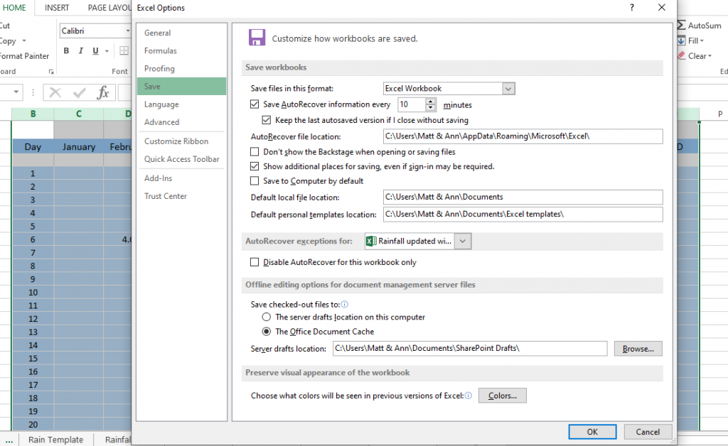Click the Format Painter button

pyautogui.click(x=23, y=56)
